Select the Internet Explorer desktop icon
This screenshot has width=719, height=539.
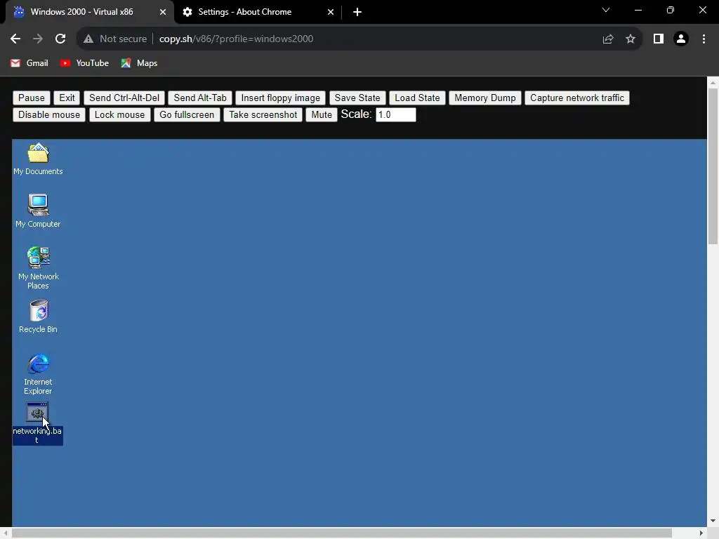click(x=38, y=373)
